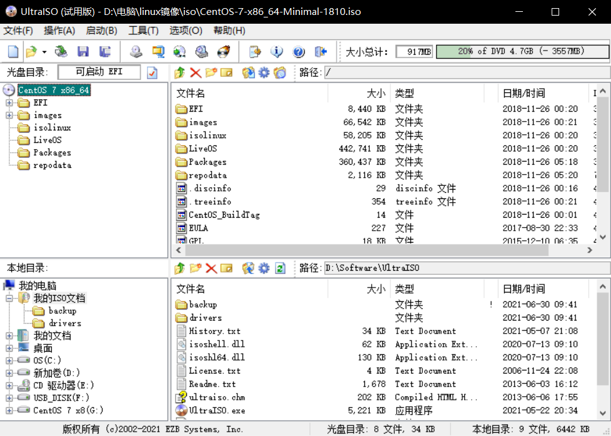Expand the CD 驱动器(E:) drive node
Screen dimensions: 611x436
coord(9,385)
